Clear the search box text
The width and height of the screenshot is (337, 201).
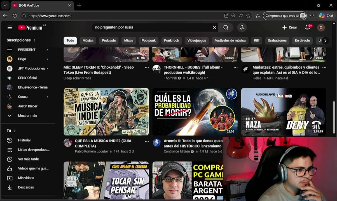(x=214, y=27)
